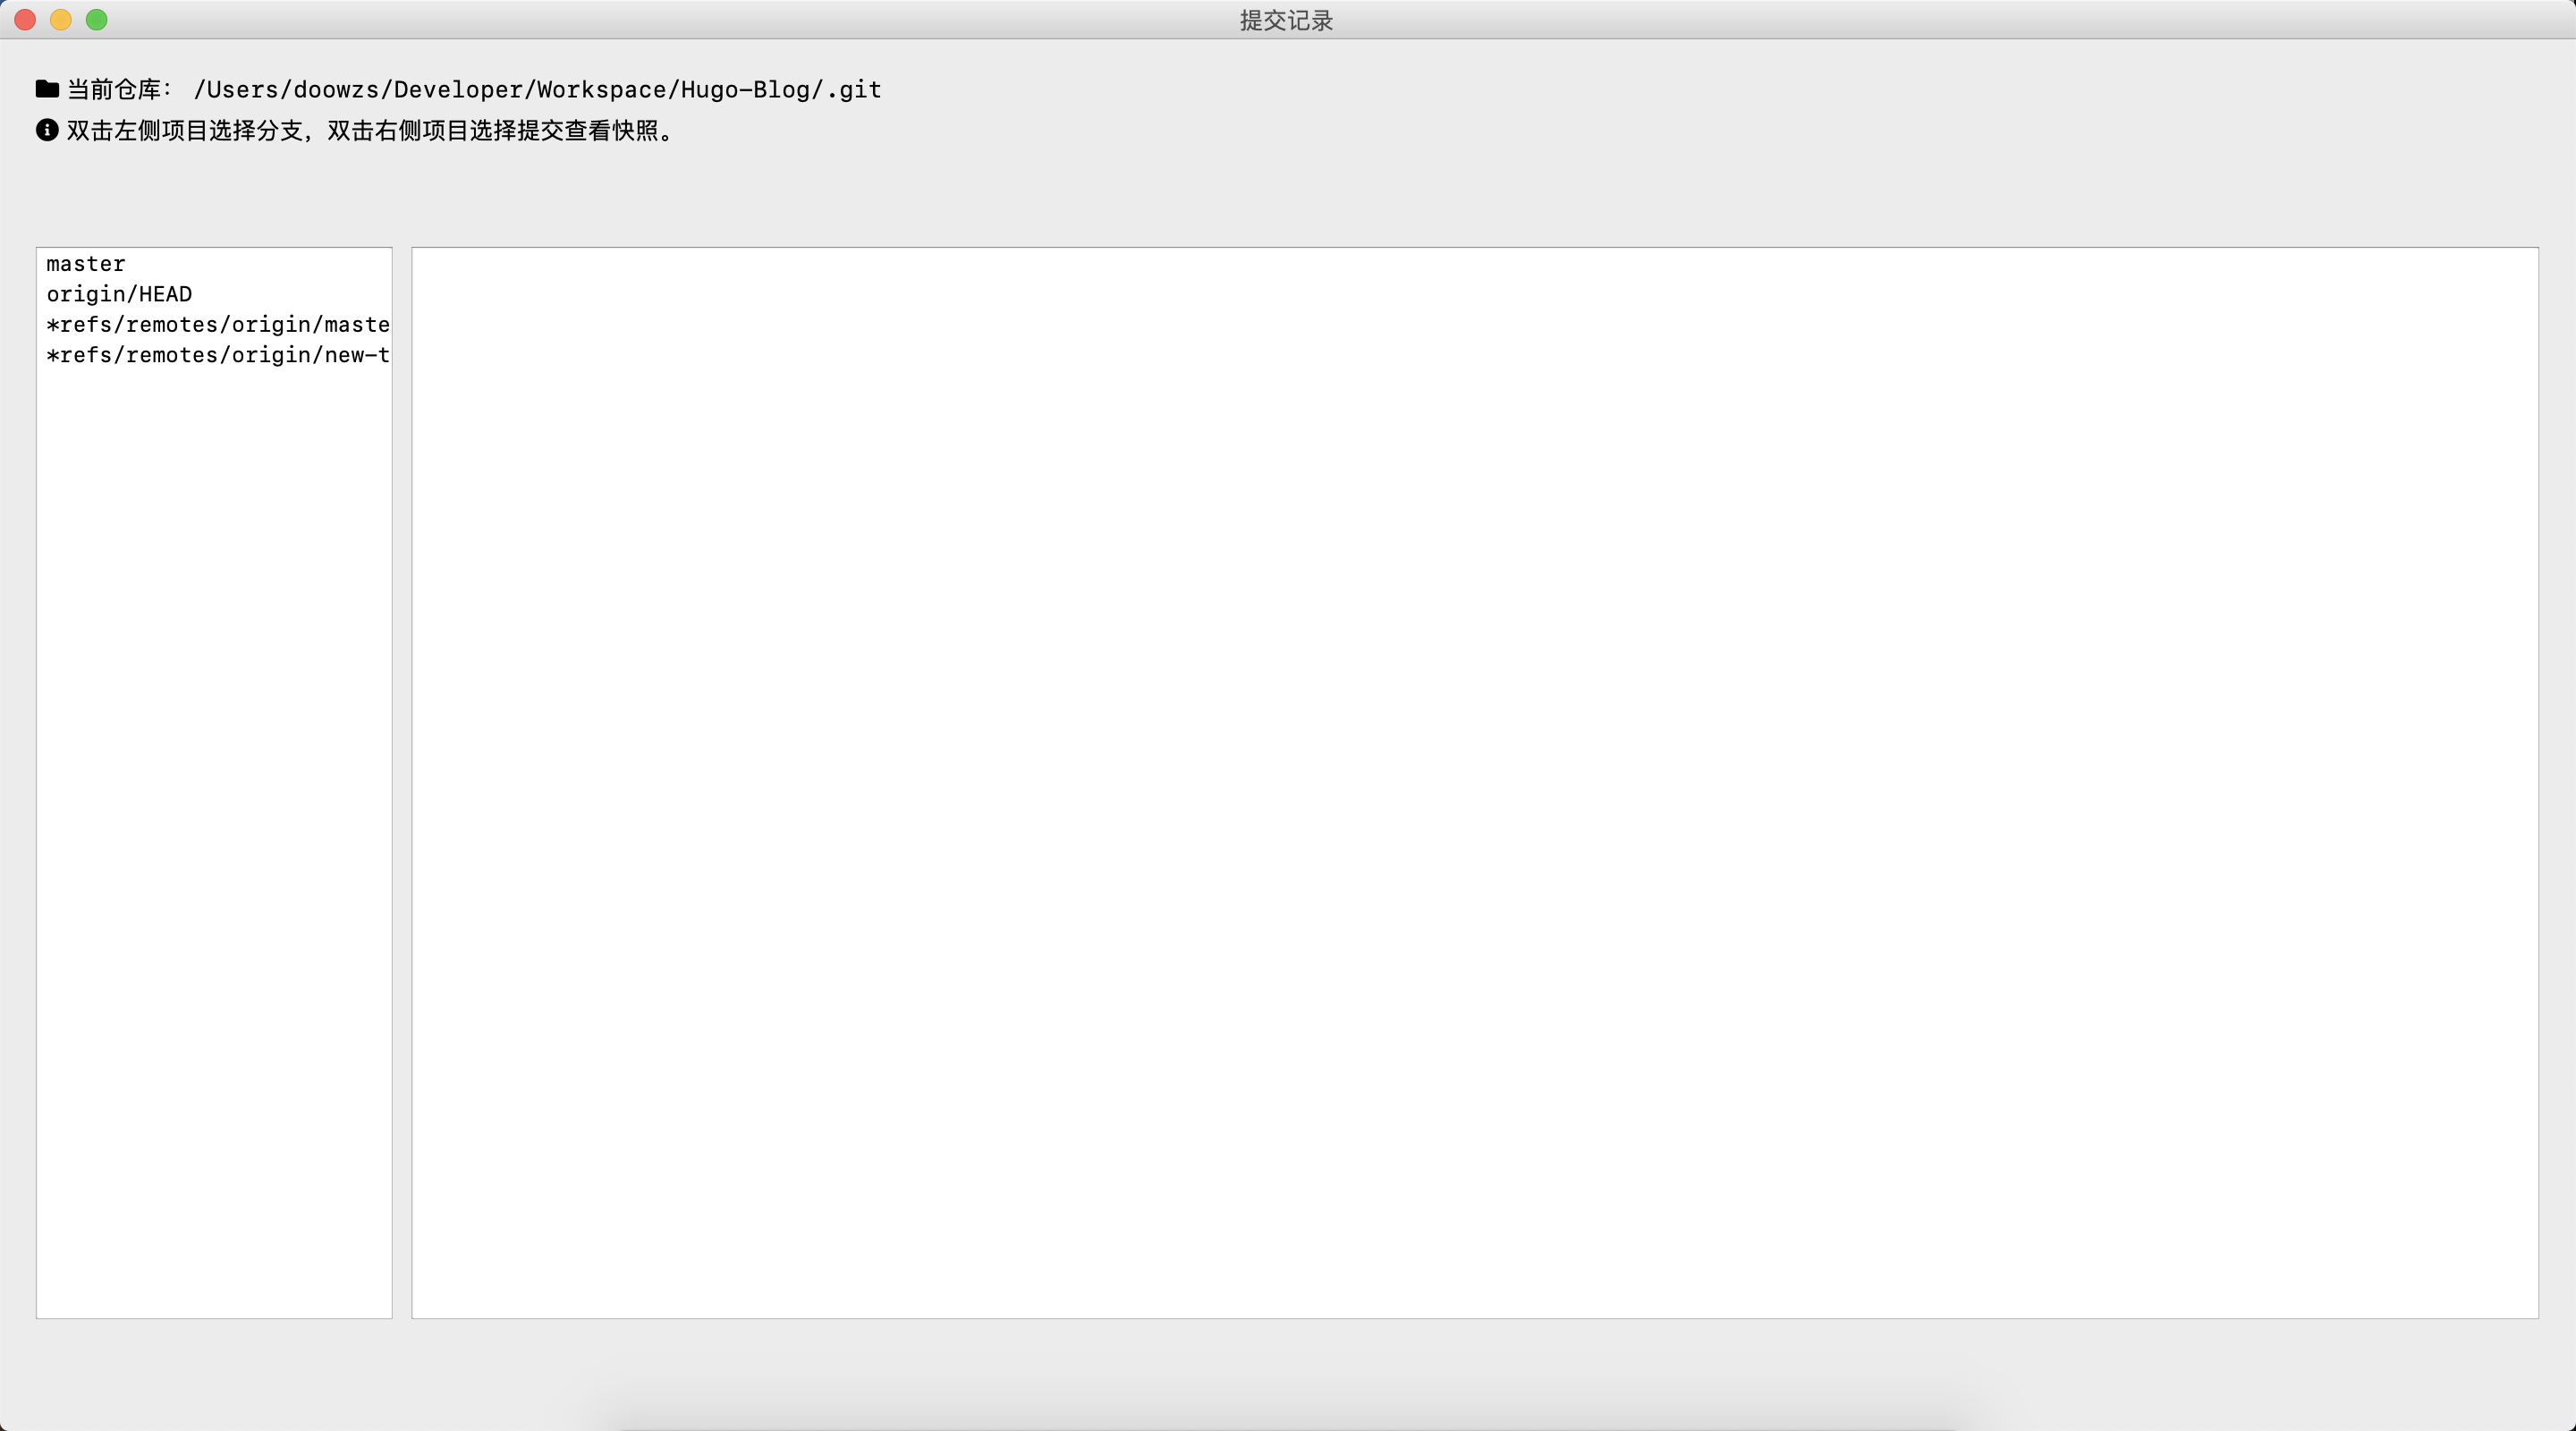Select the origin/HEAD branch entry
This screenshot has height=1431, width=2576.
coord(119,294)
